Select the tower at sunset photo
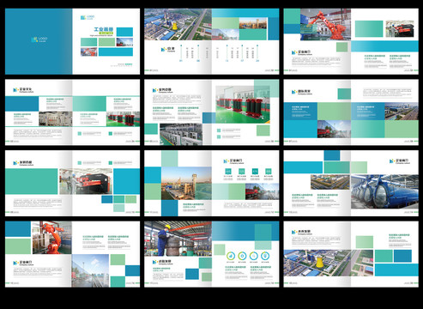Image resolution: width=423 pixels, height=309 pixels. point(186,183)
